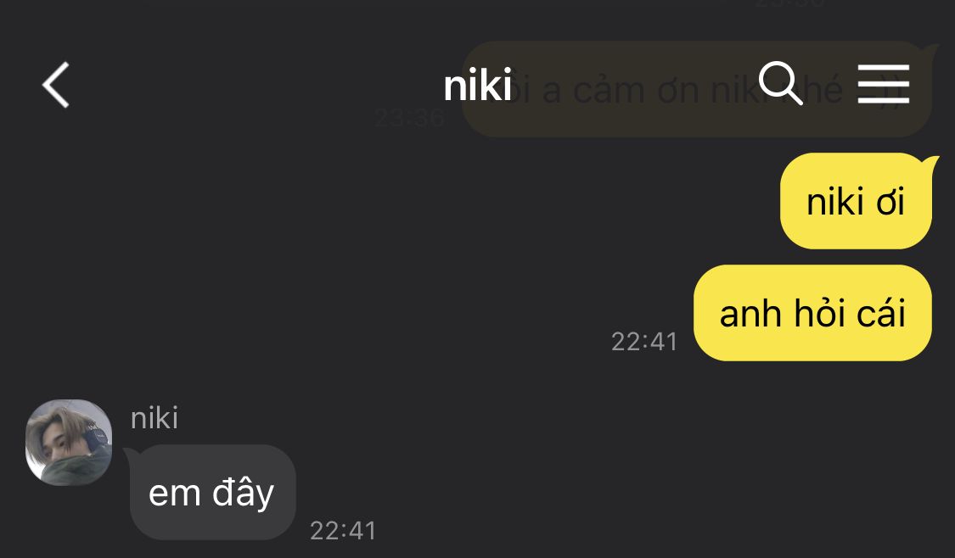Open chat search with magnifier icon
The image size is (955, 558).
tap(780, 83)
